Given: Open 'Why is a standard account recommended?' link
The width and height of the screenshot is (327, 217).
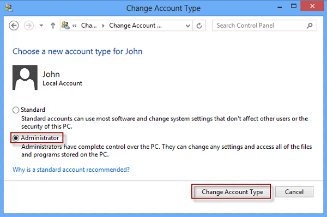Looking at the screenshot, I should tap(71, 170).
